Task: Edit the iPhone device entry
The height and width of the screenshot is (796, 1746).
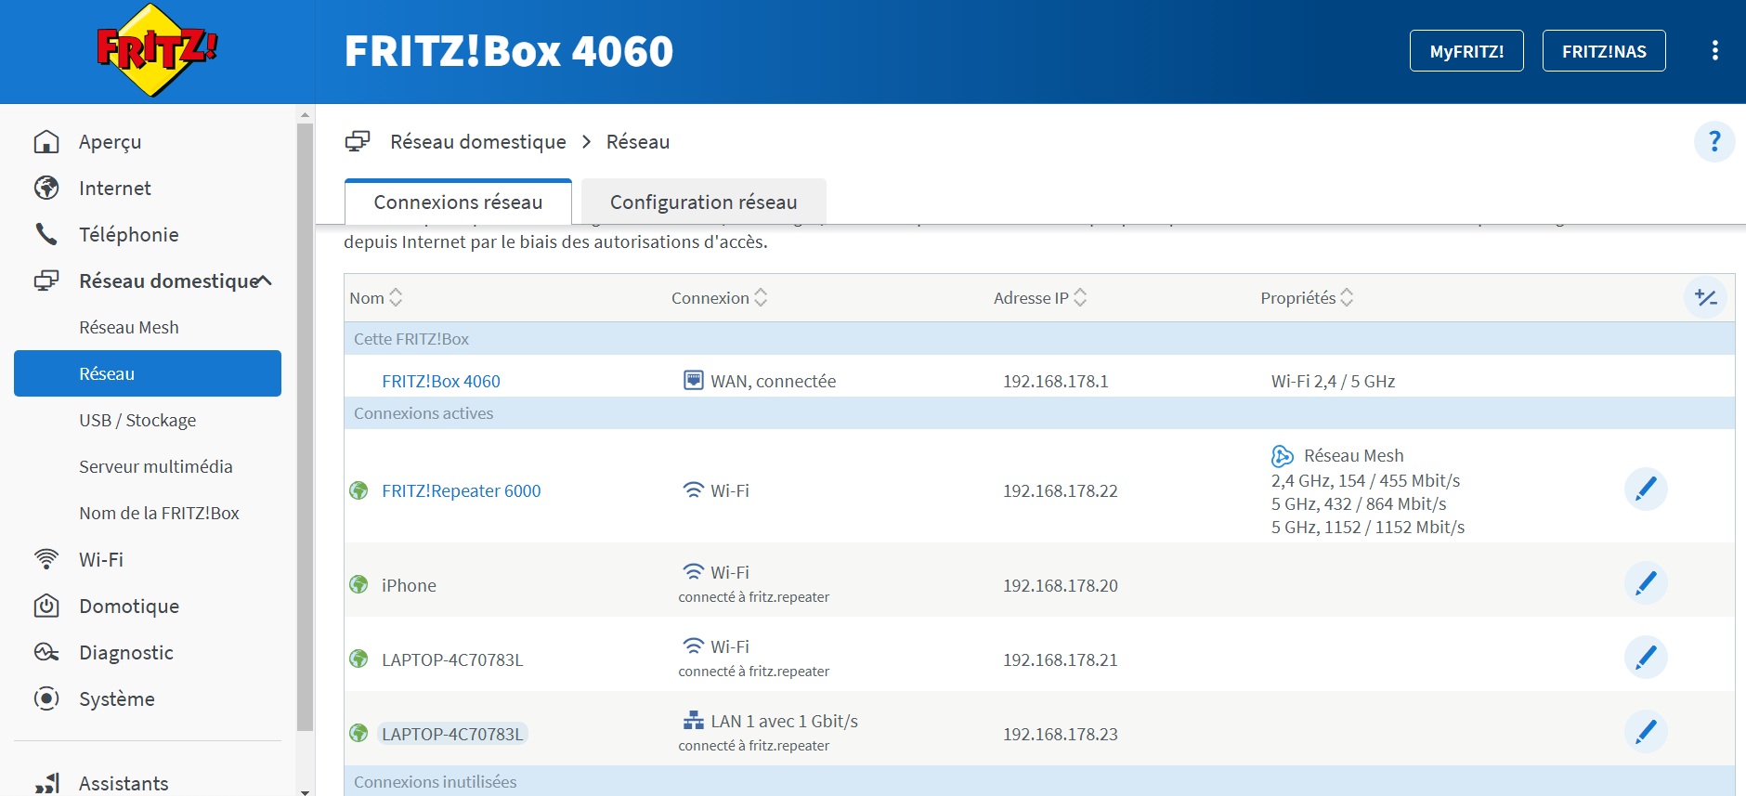Action: pyautogui.click(x=1646, y=583)
